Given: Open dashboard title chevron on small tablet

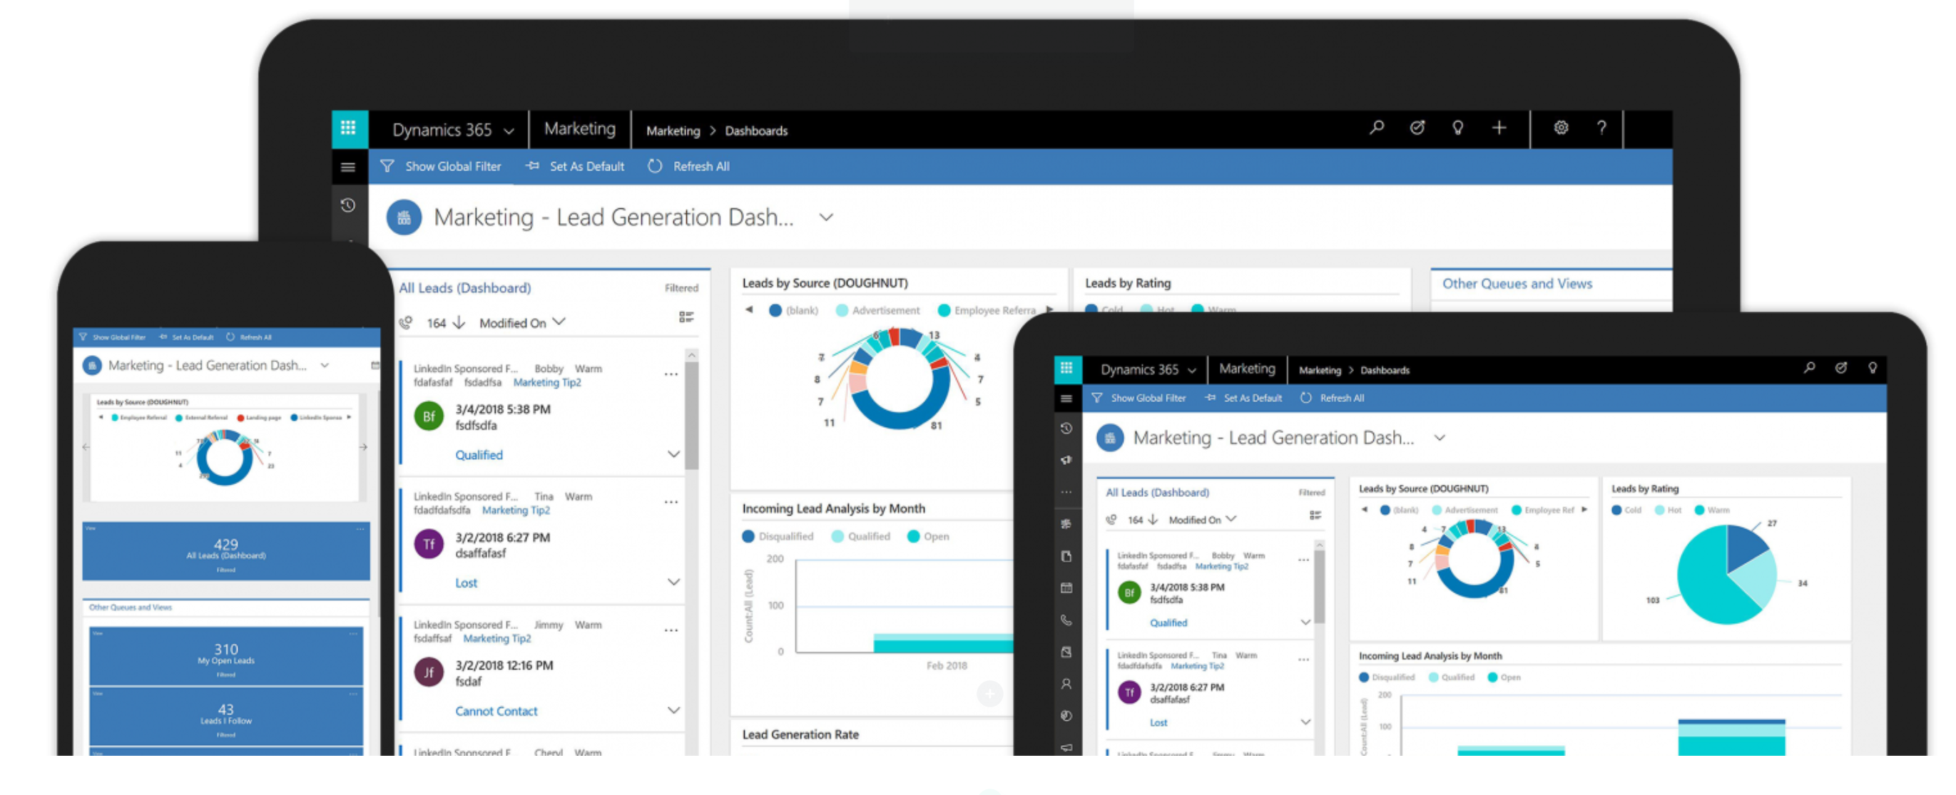Looking at the screenshot, I should pyautogui.click(x=1439, y=438).
